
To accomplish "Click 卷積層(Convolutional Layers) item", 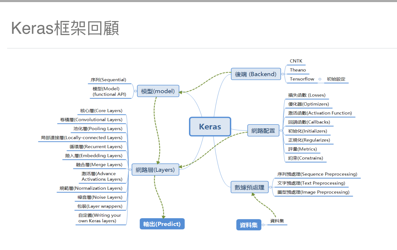I will [91, 120].
